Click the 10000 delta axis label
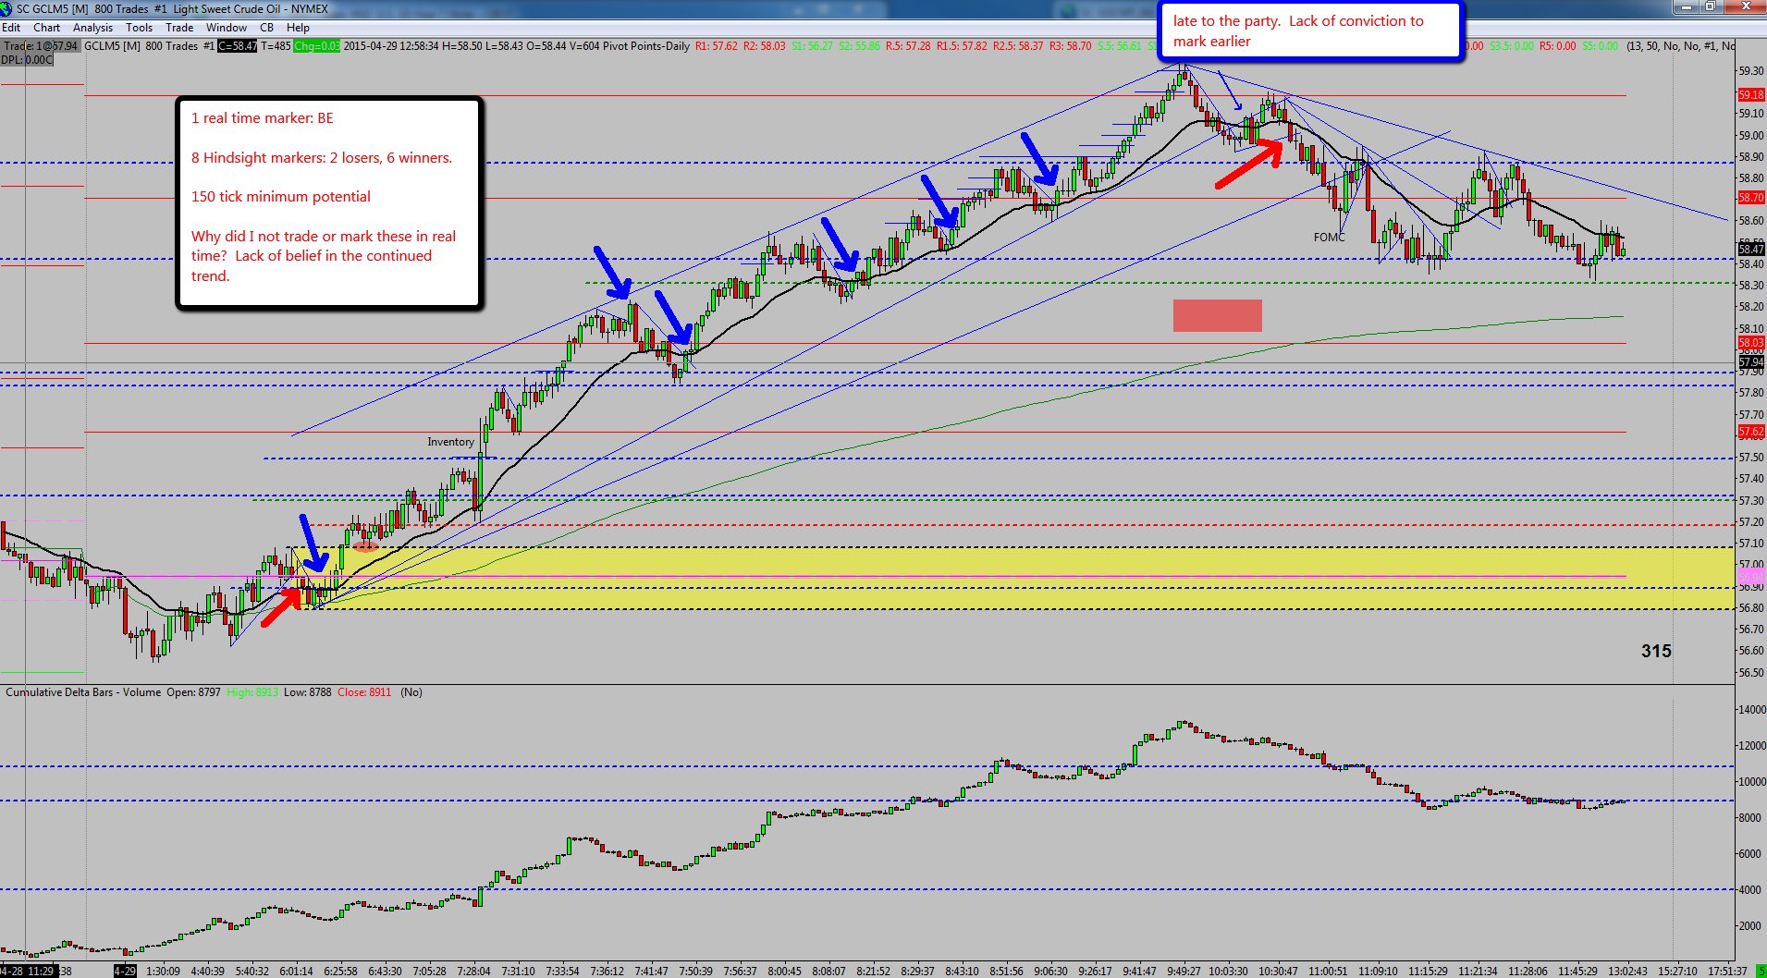The height and width of the screenshot is (978, 1767). (x=1752, y=782)
